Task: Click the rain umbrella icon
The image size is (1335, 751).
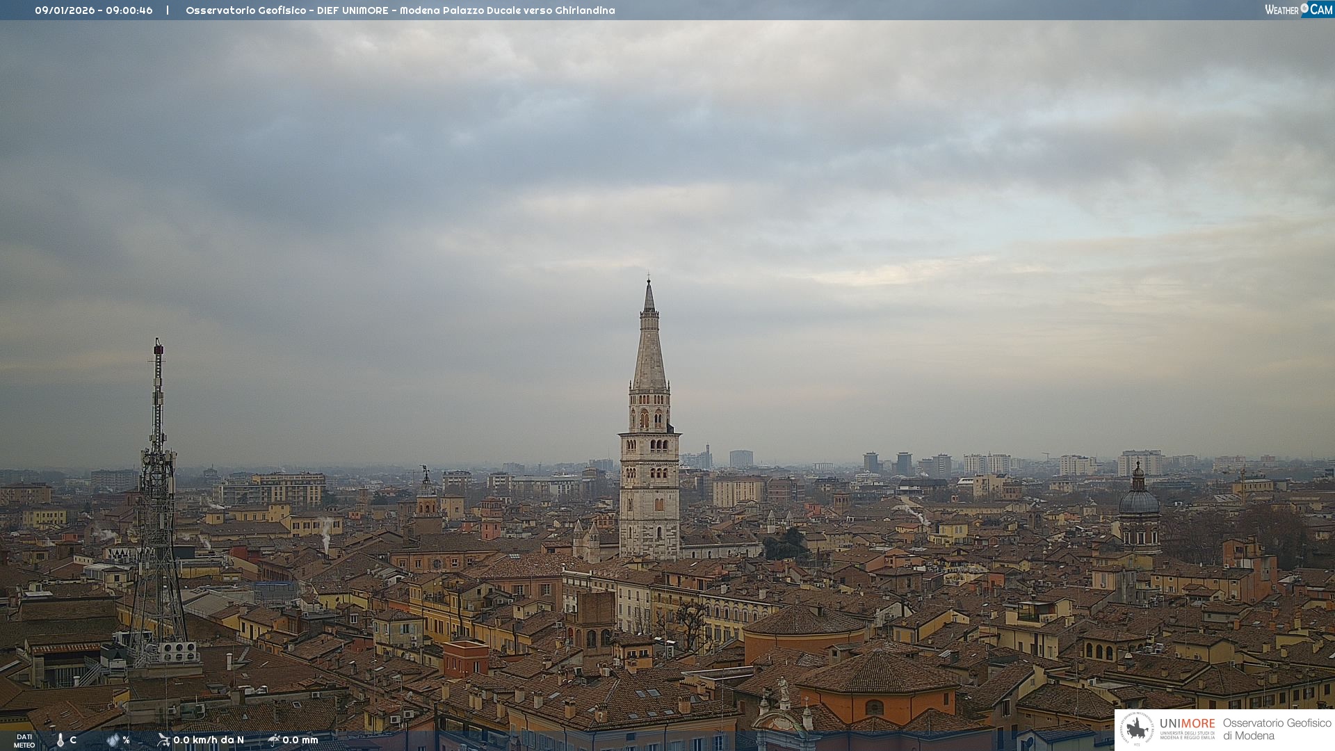Action: (273, 739)
